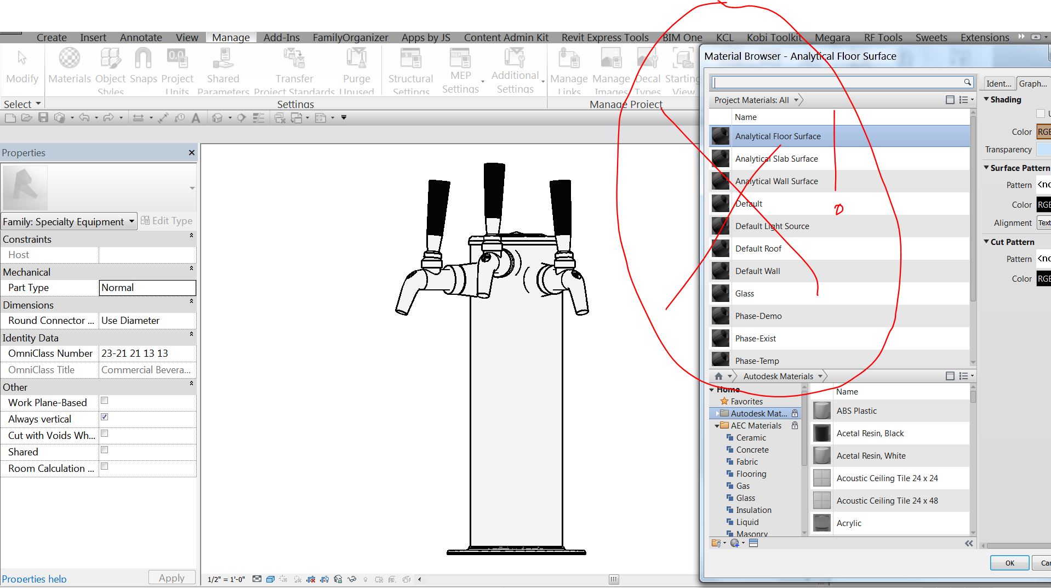Viewport: 1051px width, 588px height.
Task: Open Structural Settings
Action: 410,66
